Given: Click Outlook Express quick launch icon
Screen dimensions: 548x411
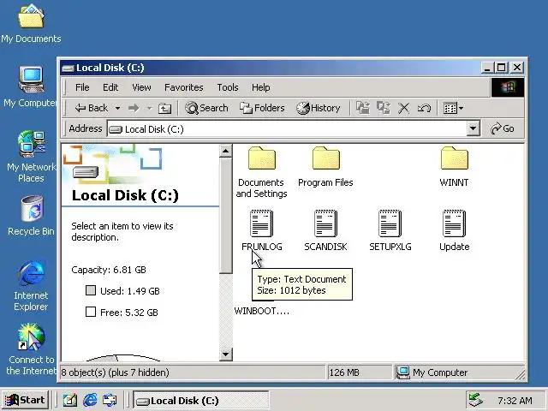Looking at the screenshot, I should 110,400.
